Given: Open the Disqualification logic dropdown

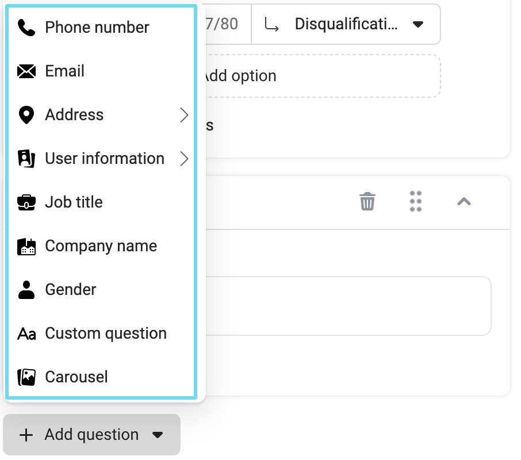Looking at the screenshot, I should tap(346, 24).
